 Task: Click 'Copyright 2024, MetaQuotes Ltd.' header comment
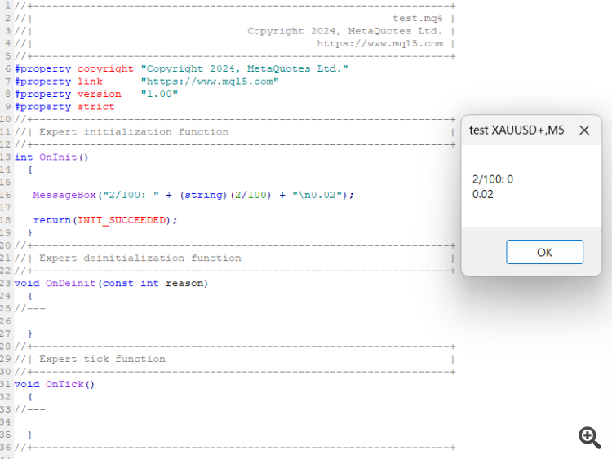pos(344,31)
